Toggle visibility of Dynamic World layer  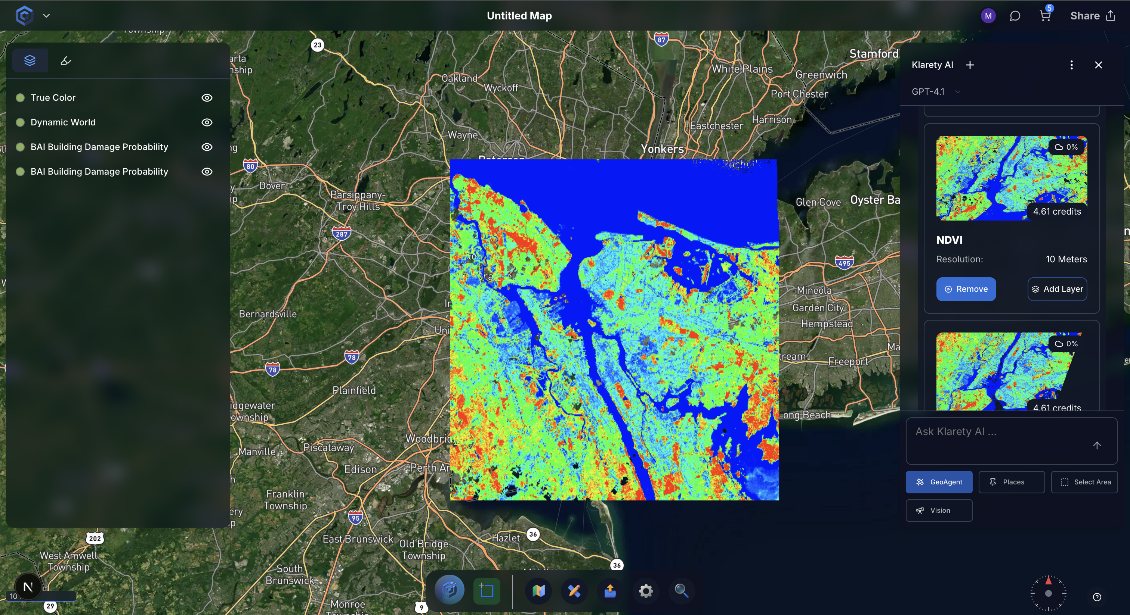point(207,122)
